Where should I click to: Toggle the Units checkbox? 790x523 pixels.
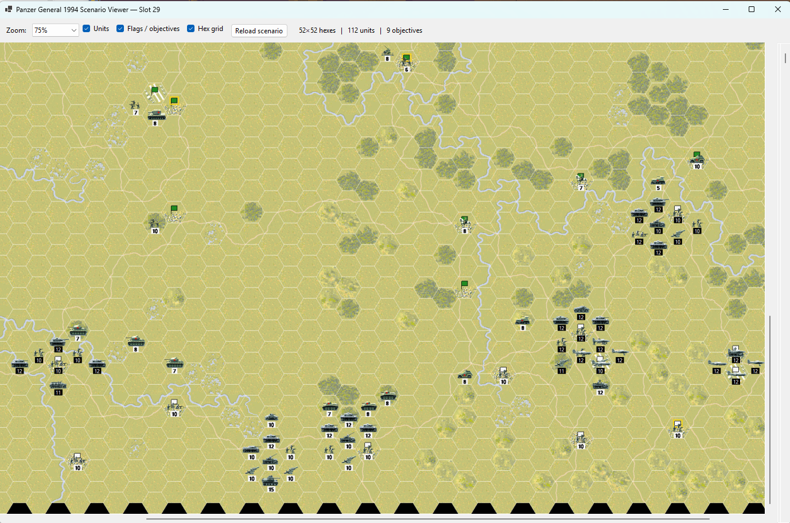87,29
